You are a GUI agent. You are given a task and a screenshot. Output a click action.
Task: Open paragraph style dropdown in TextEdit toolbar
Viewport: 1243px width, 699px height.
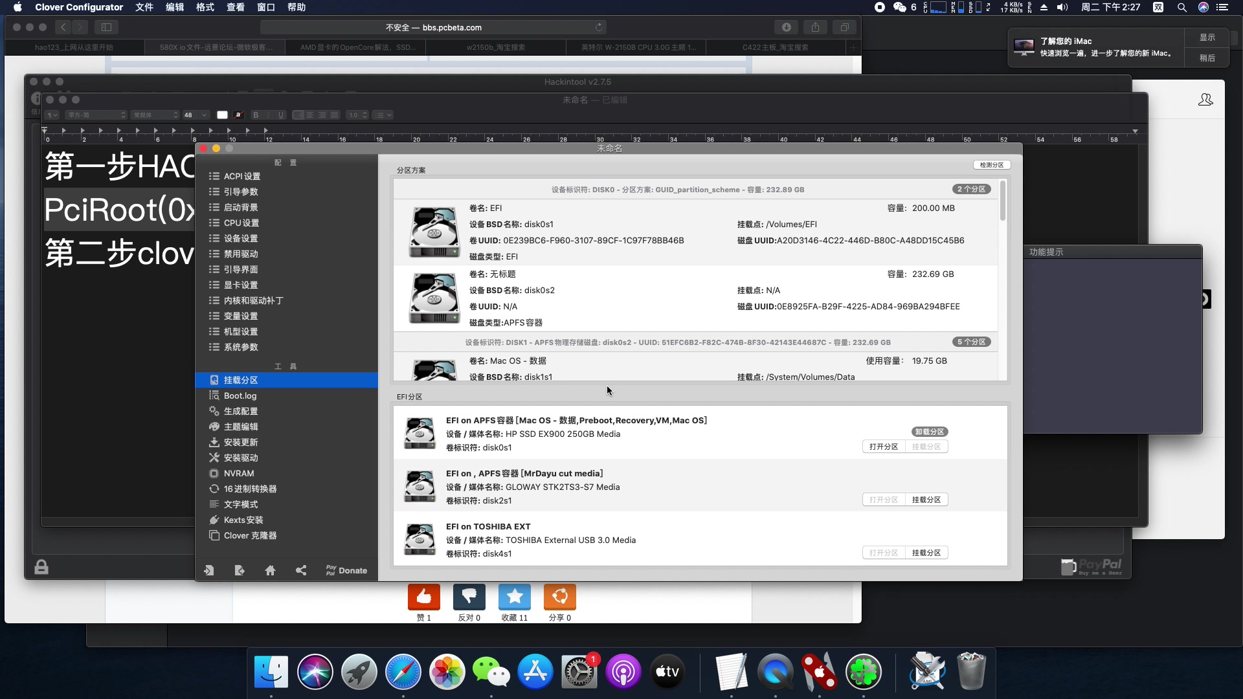pyautogui.click(x=52, y=115)
